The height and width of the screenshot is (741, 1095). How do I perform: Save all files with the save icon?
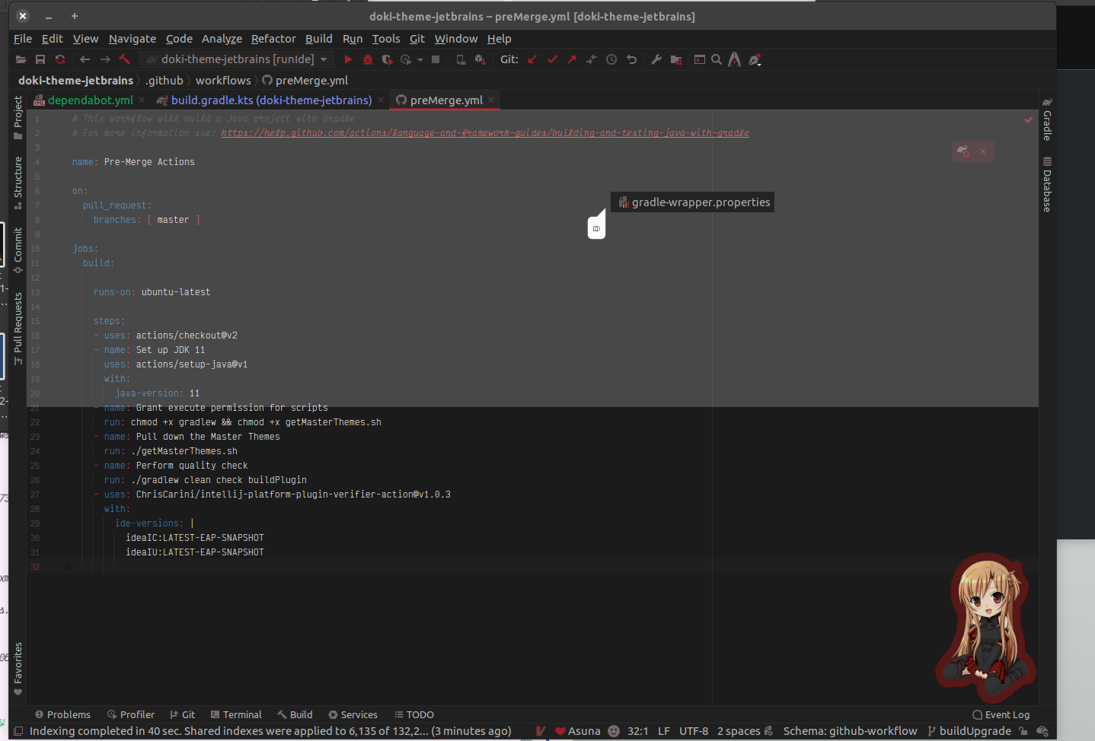[40, 59]
